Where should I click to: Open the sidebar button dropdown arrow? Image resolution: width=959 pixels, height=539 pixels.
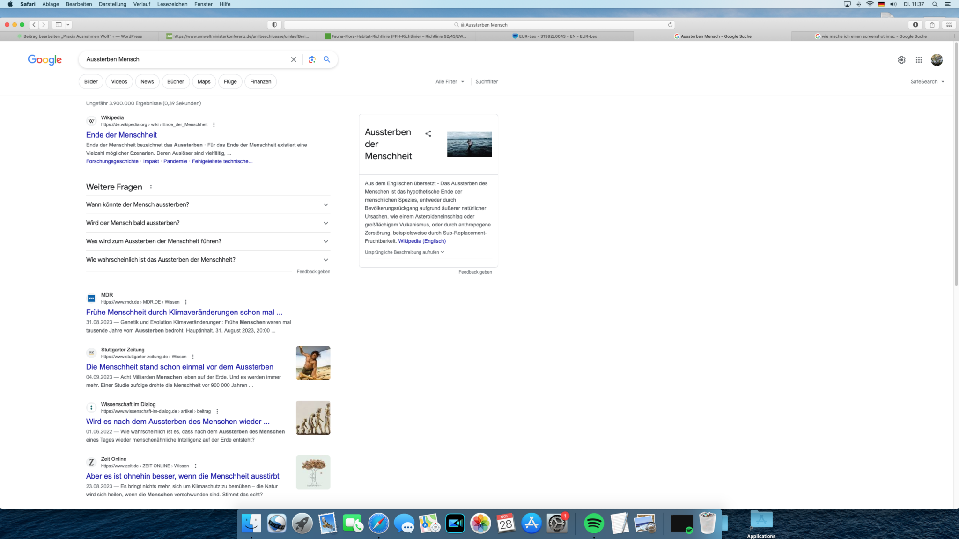click(x=68, y=25)
